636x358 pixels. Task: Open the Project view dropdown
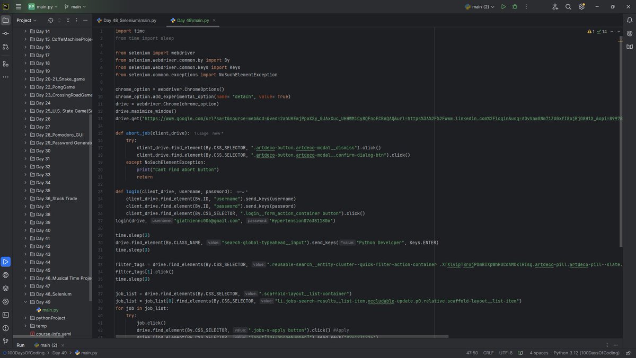click(x=26, y=20)
